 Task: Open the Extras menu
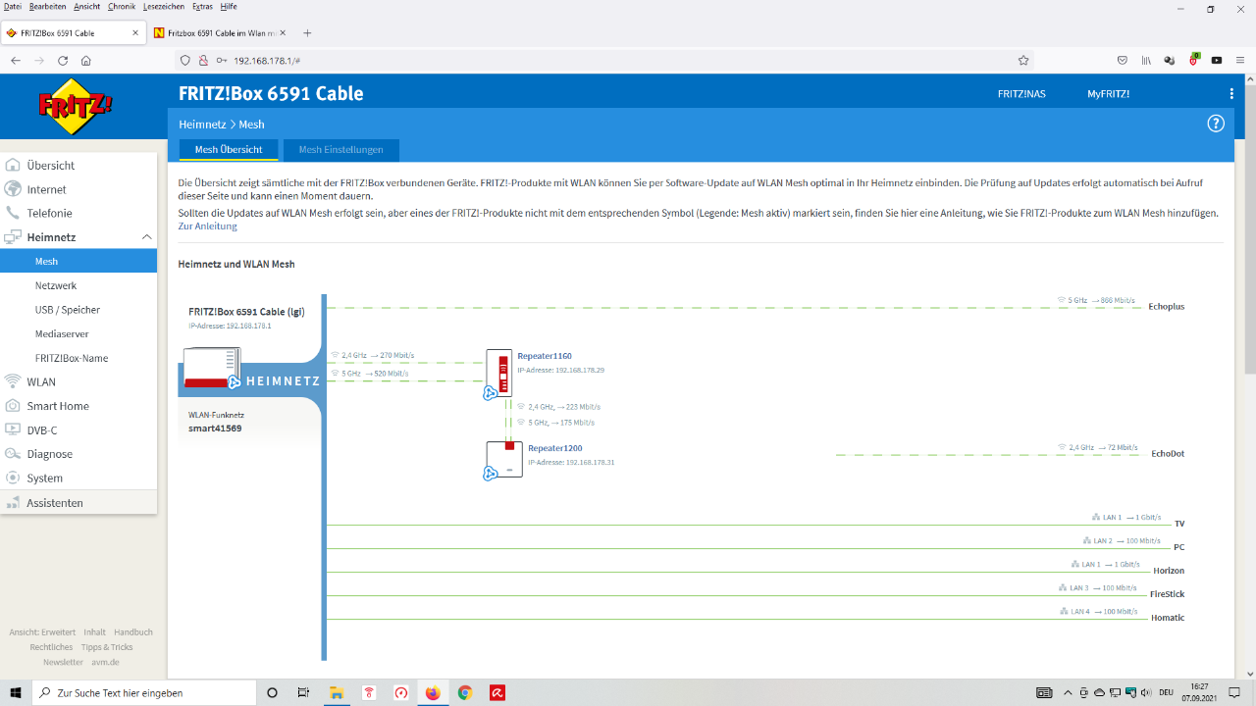[x=202, y=6]
